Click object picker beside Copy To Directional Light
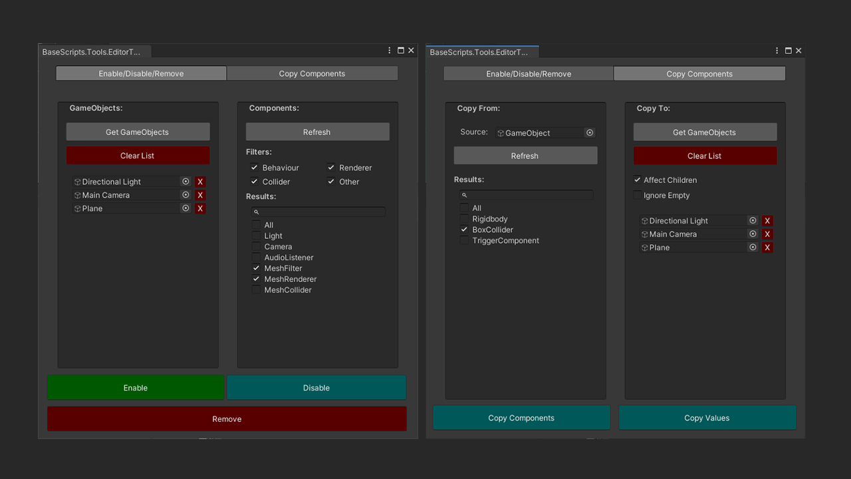The width and height of the screenshot is (851, 479). 753,221
